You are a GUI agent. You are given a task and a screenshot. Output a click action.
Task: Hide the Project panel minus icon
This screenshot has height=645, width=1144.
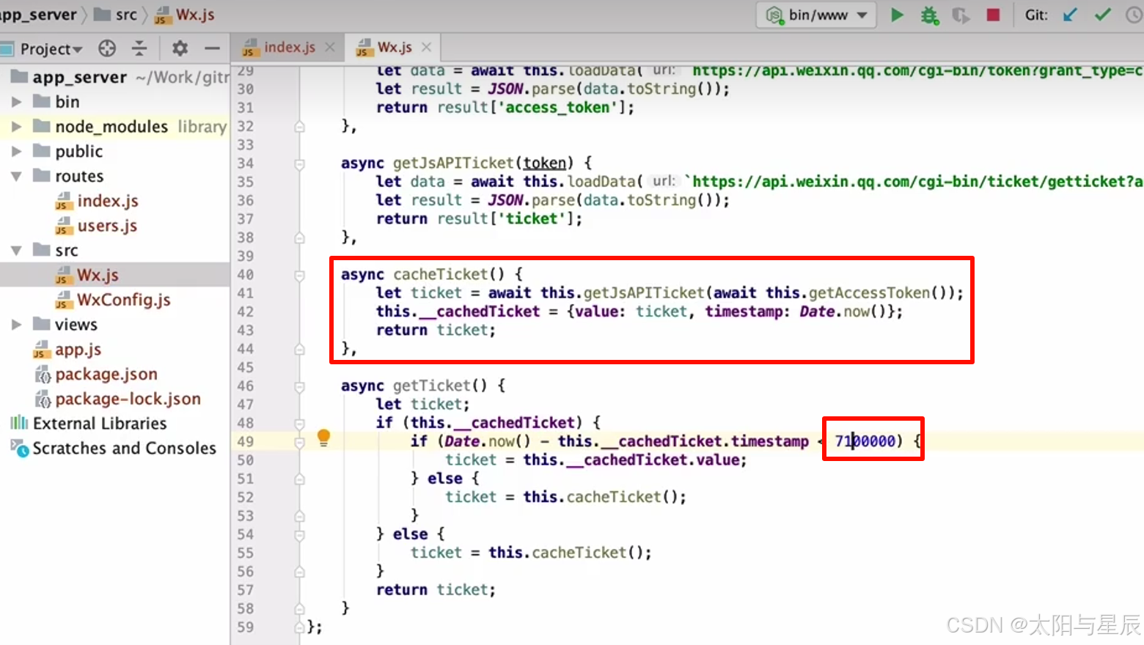pyautogui.click(x=213, y=48)
